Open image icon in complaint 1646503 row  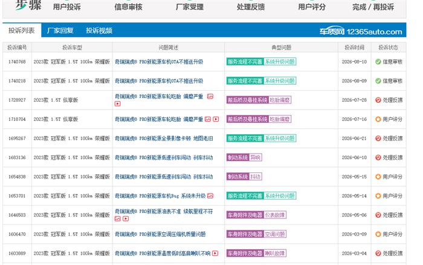(118, 218)
